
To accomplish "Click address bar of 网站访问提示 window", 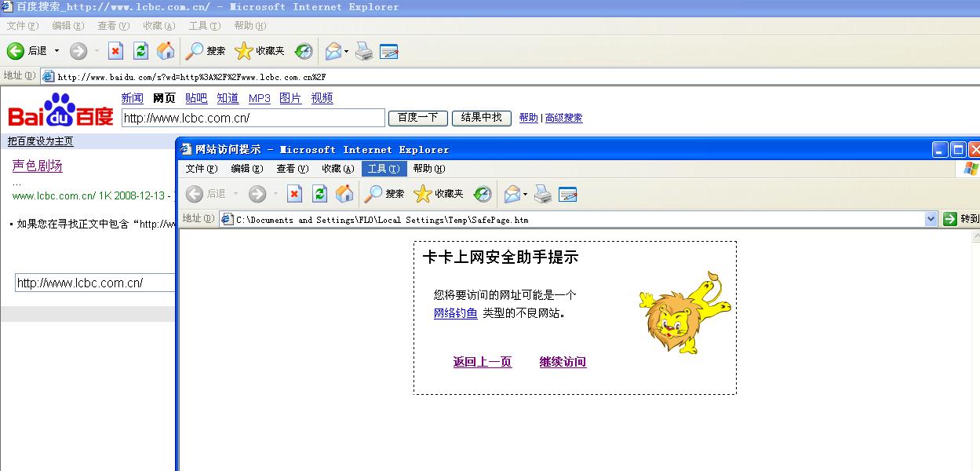I will 579,219.
